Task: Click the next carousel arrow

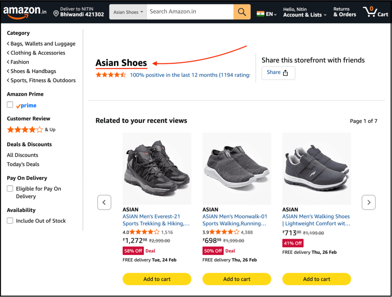Action: 368,202
